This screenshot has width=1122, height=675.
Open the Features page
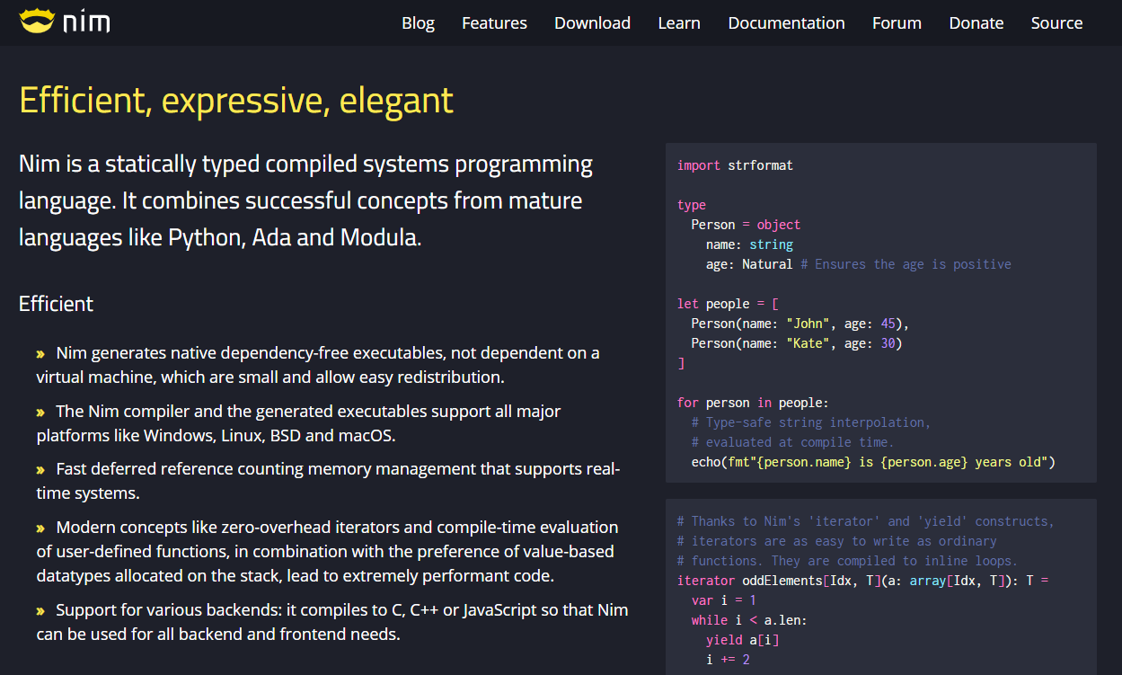pyautogui.click(x=494, y=23)
